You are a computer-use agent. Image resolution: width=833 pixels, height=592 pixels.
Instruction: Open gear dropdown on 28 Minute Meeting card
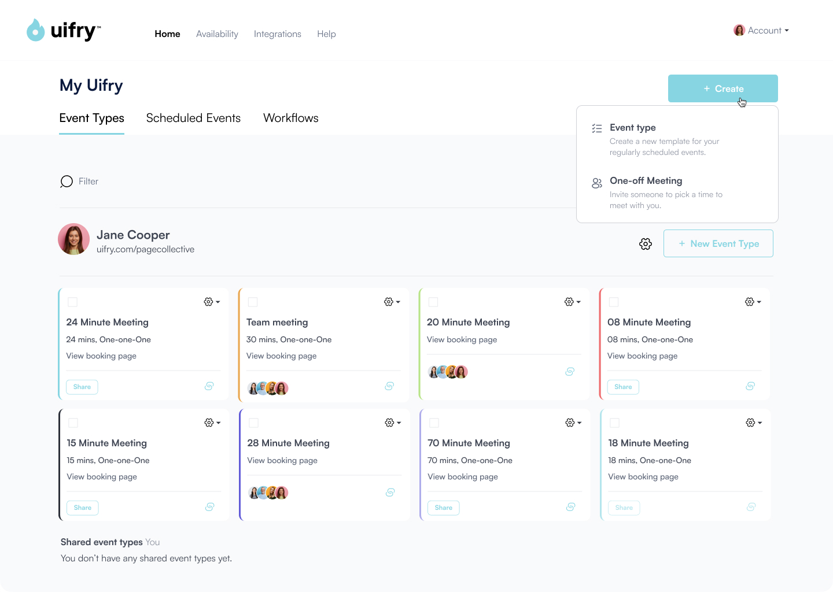point(393,423)
